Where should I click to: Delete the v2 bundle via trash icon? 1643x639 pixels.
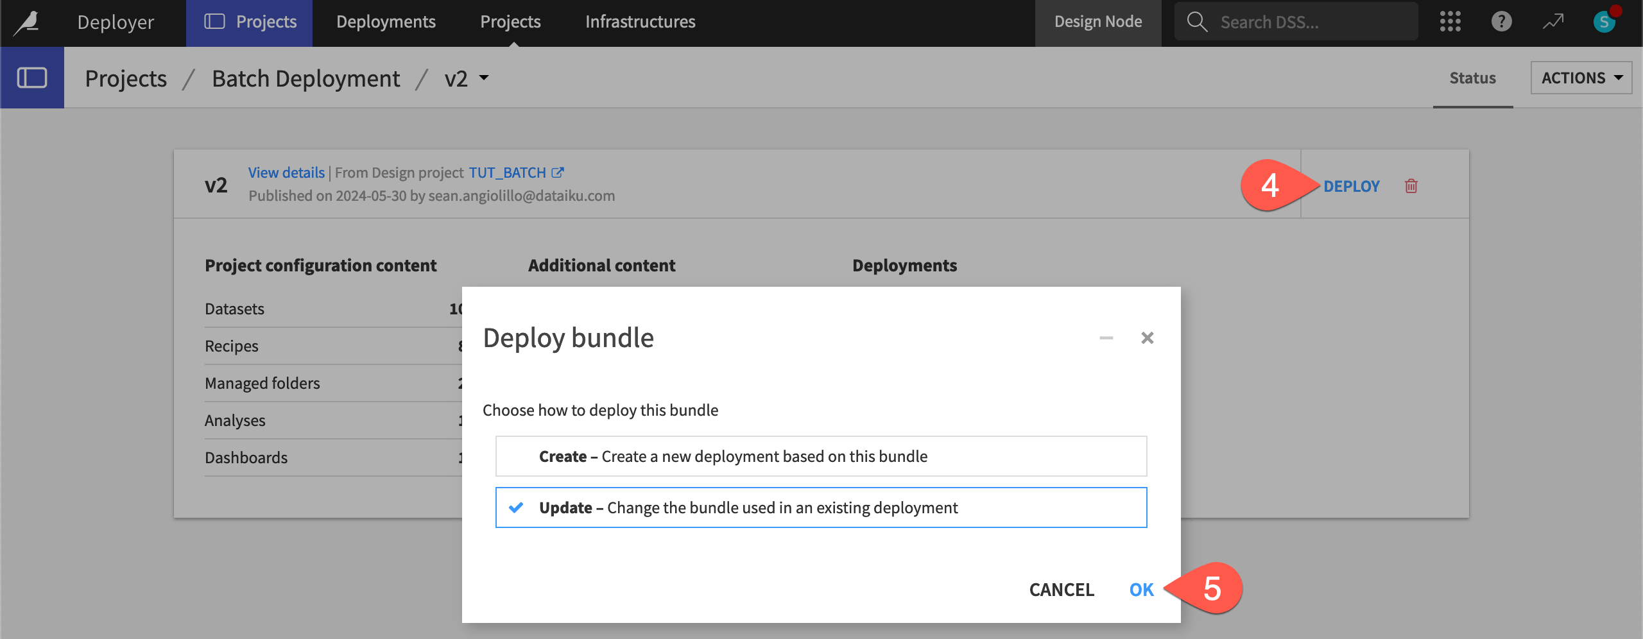click(1411, 186)
